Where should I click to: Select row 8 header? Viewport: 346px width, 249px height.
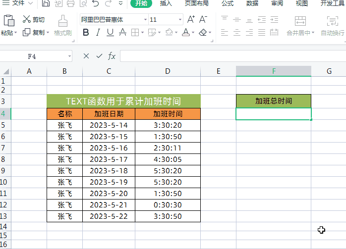pos(5,159)
